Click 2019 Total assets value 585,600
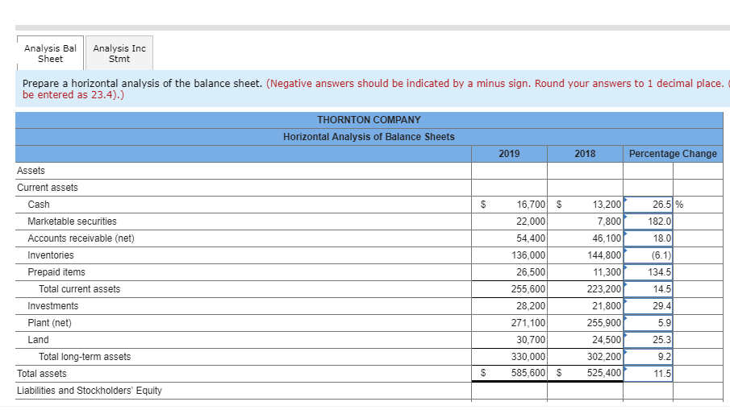730x410 pixels. click(x=528, y=373)
